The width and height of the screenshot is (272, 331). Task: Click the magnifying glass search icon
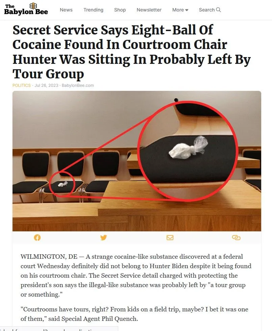219,10
